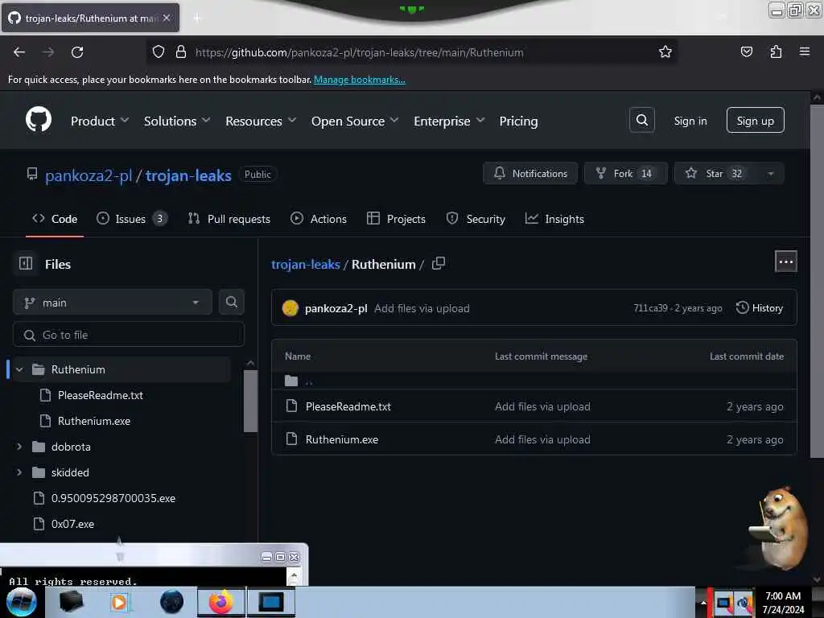Click pankoza2-pl avatar in commit row
Image resolution: width=824 pixels, height=618 pixels.
coord(290,308)
